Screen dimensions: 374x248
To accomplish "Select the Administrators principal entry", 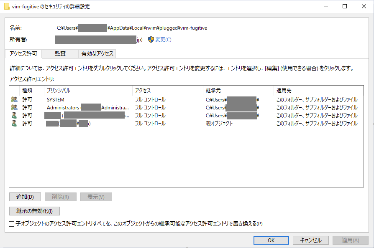I will tap(88, 108).
